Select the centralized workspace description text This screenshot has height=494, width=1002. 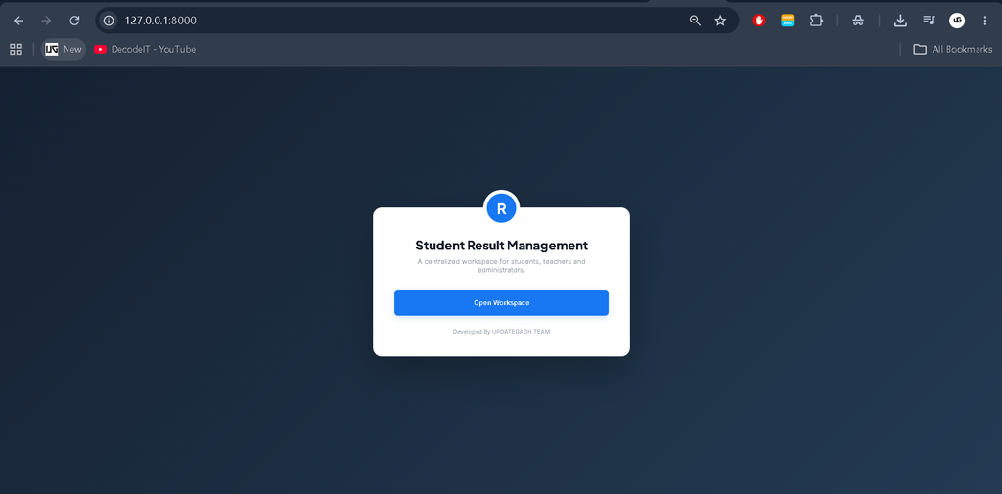click(x=502, y=266)
